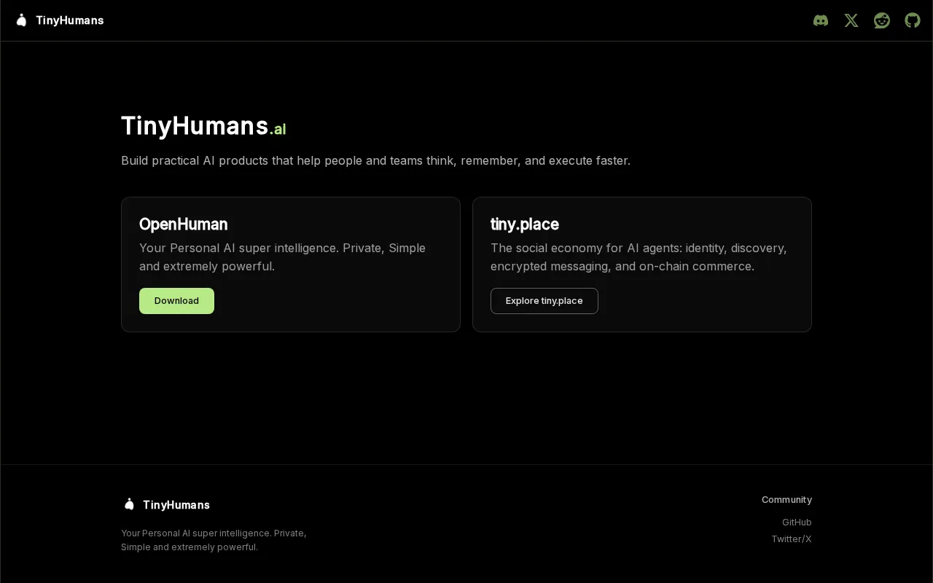Click the tiny.place card title
This screenshot has width=933, height=583.
click(x=525, y=224)
